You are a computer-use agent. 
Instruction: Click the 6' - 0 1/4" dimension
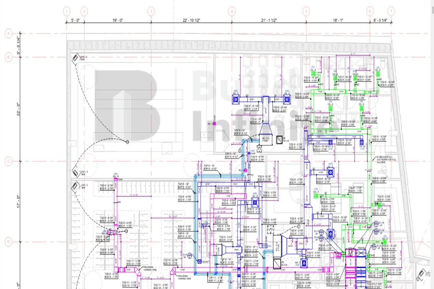point(380,20)
